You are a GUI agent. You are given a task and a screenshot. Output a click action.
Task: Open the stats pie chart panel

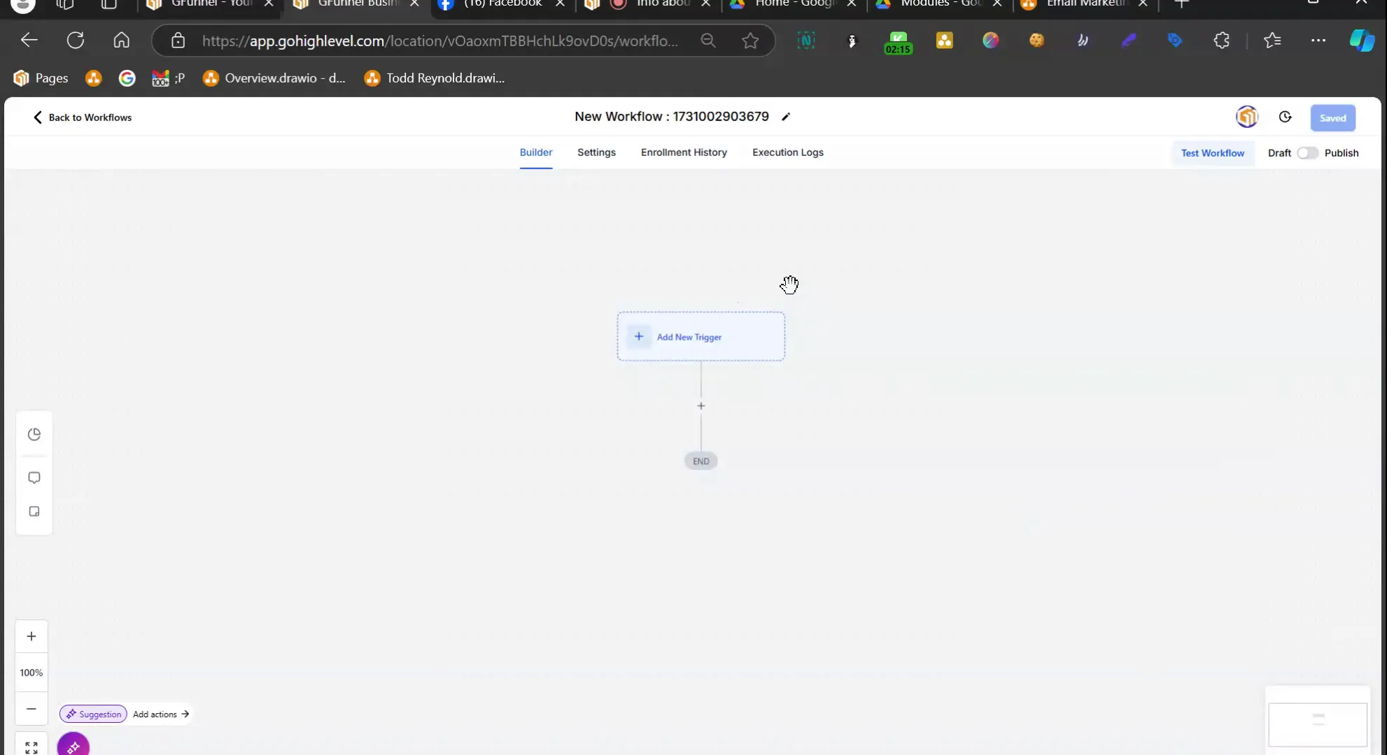(34, 434)
